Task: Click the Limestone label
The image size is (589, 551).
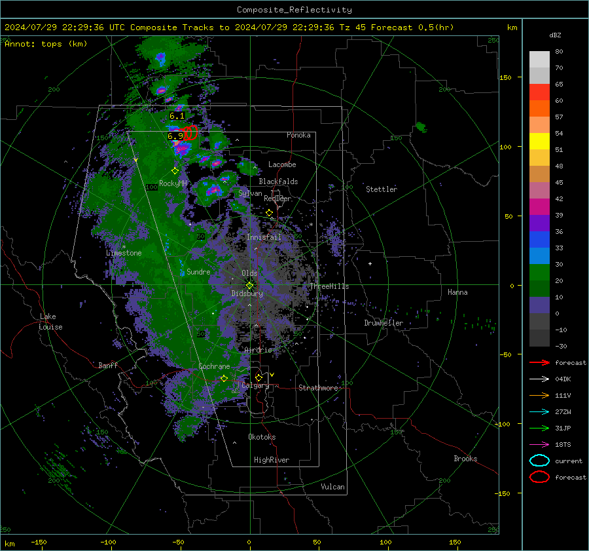Action: pyautogui.click(x=124, y=253)
